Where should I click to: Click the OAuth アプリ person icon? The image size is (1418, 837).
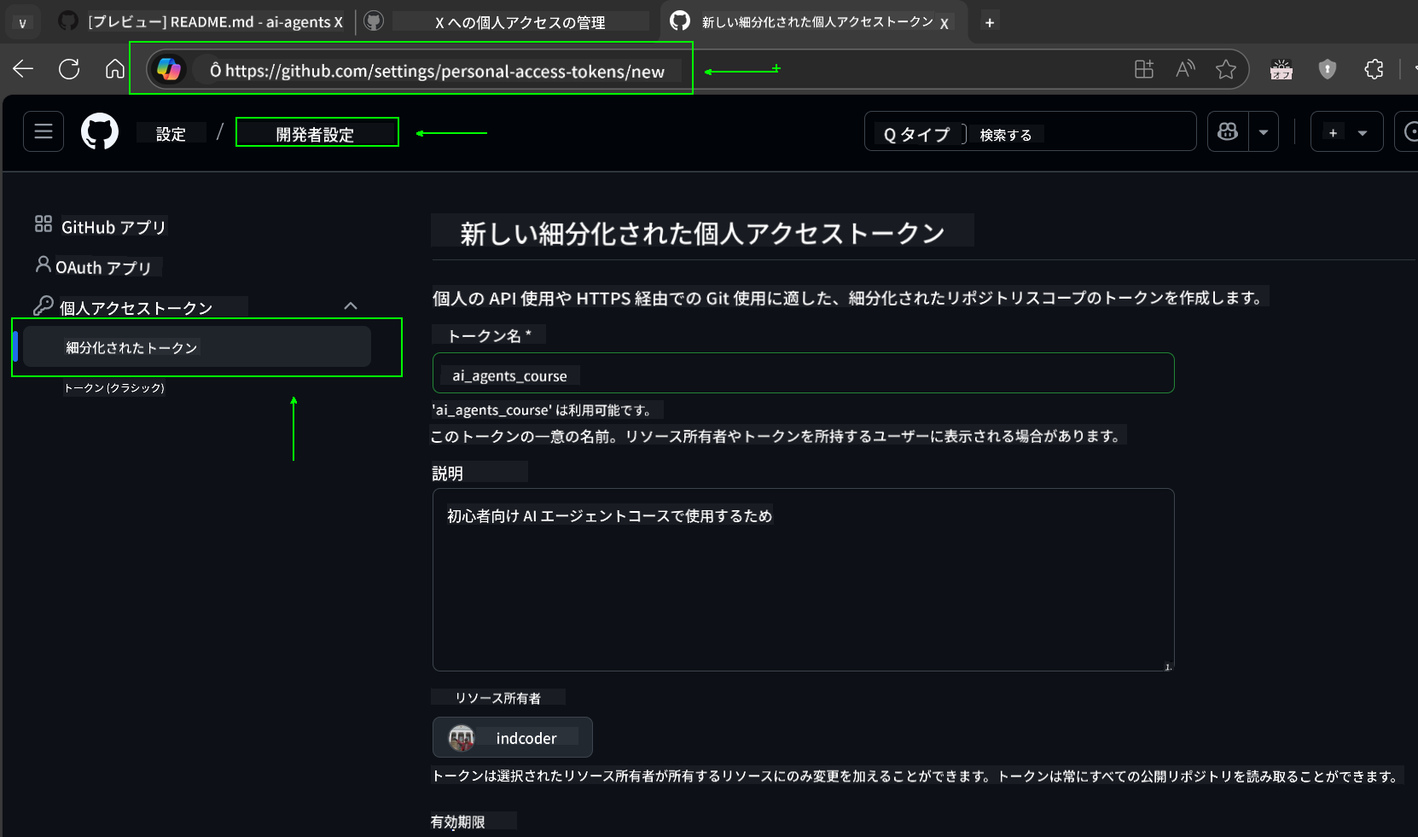43,264
